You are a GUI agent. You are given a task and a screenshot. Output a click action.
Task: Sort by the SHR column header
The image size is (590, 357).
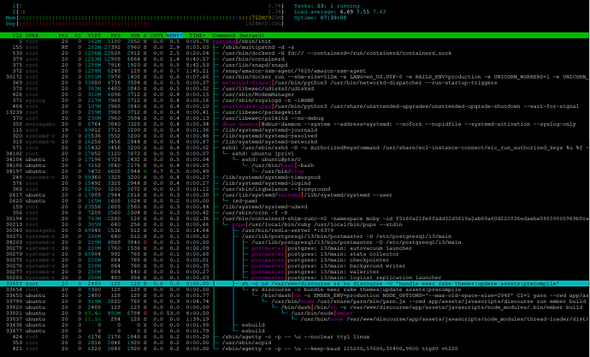pyautogui.click(x=135, y=35)
